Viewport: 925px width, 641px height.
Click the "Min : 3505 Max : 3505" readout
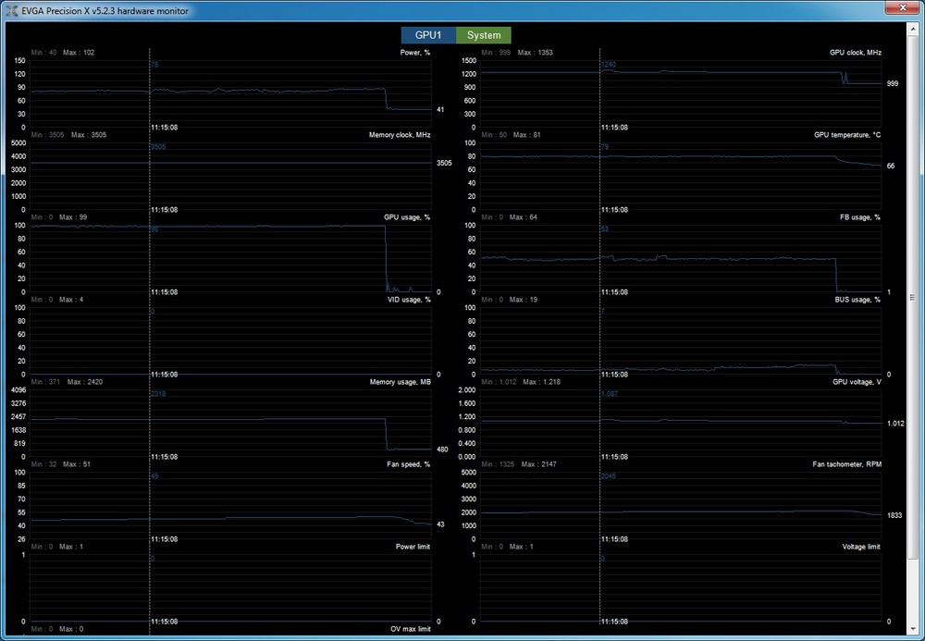[68, 135]
